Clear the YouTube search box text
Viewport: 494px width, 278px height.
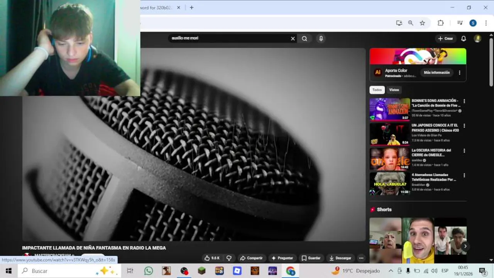(293, 38)
